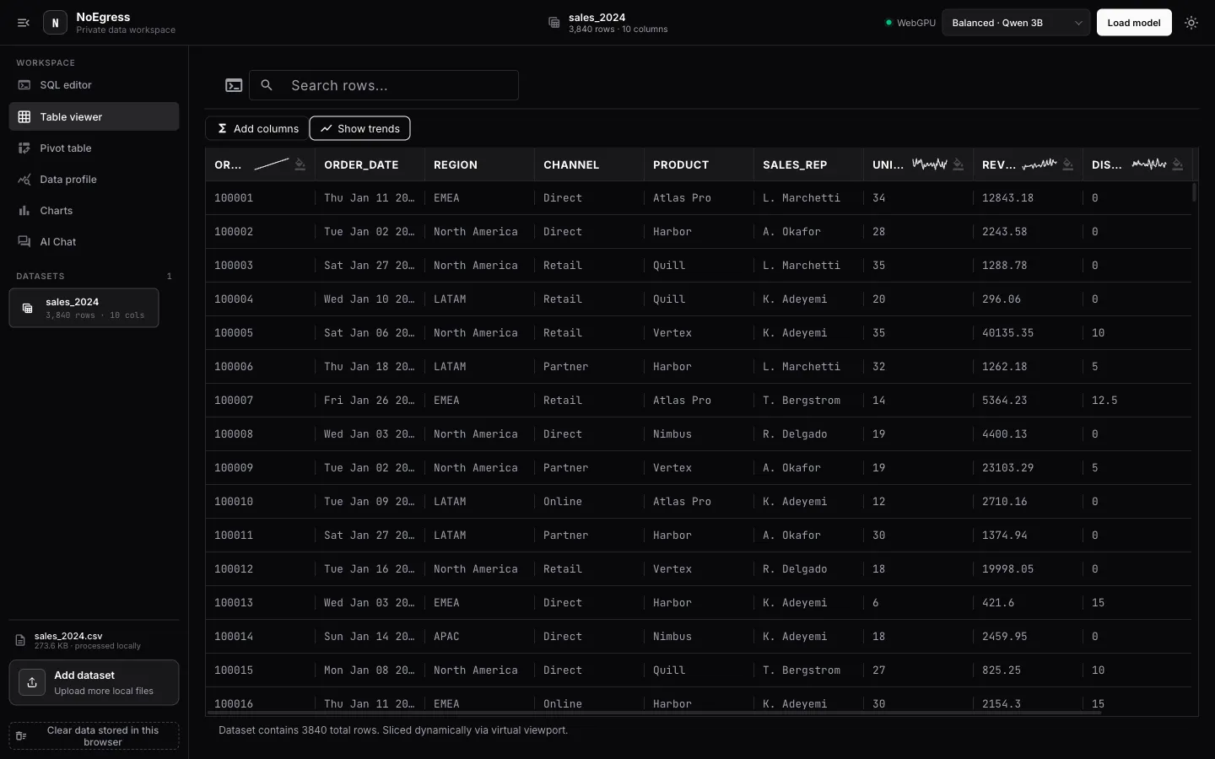Click the cell with order 100001
The height and width of the screenshot is (759, 1215).
(260, 198)
